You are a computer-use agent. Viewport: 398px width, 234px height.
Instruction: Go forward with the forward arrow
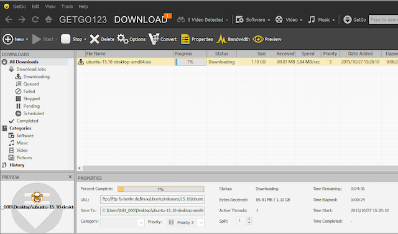[x=22, y=19]
